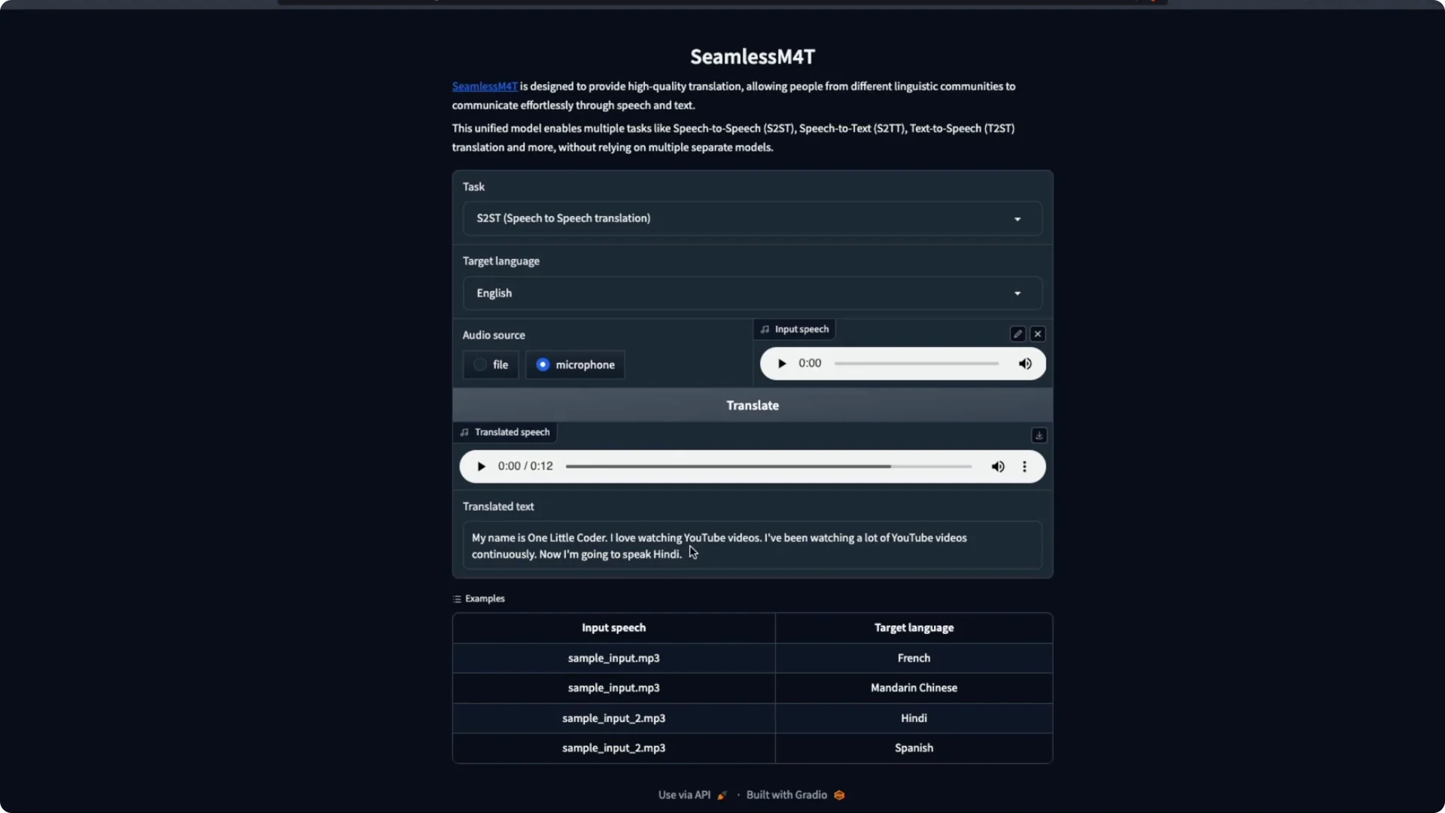Image resolution: width=1445 pixels, height=813 pixels.
Task: Select the file audio source option
Action: 490,364
